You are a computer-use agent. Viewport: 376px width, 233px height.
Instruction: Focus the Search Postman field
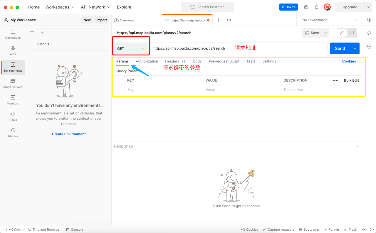[207, 7]
